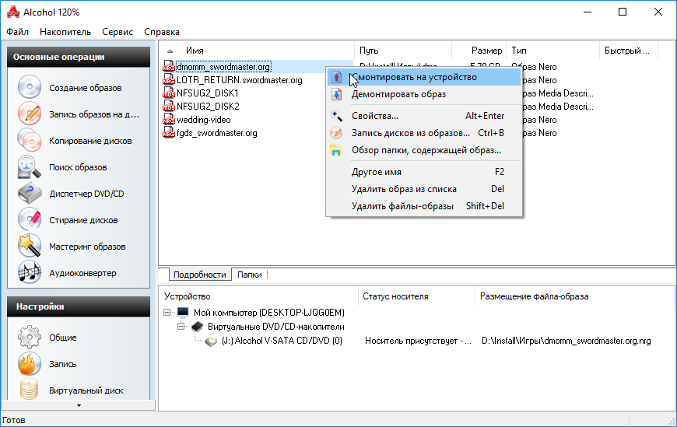Select the wedding-video image file
Viewport: 677px width, 427px height.
coord(203,120)
